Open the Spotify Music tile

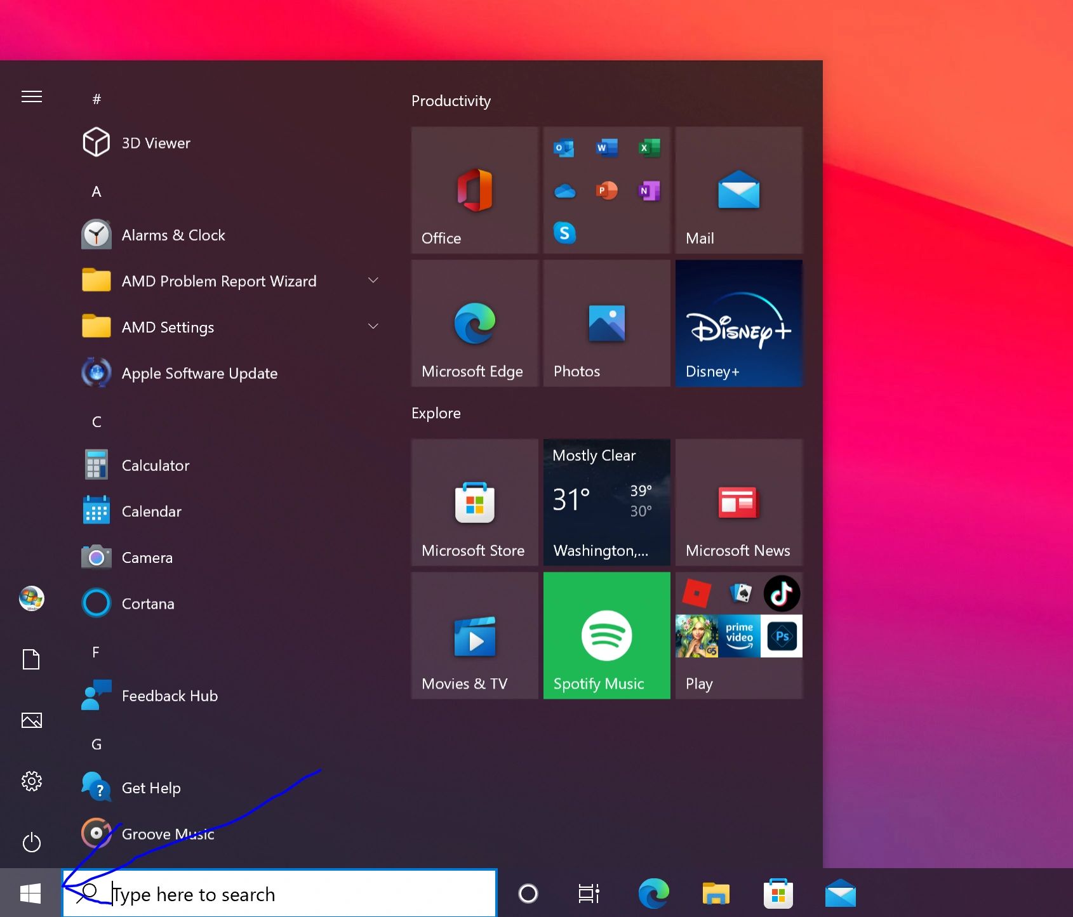pyautogui.click(x=606, y=635)
